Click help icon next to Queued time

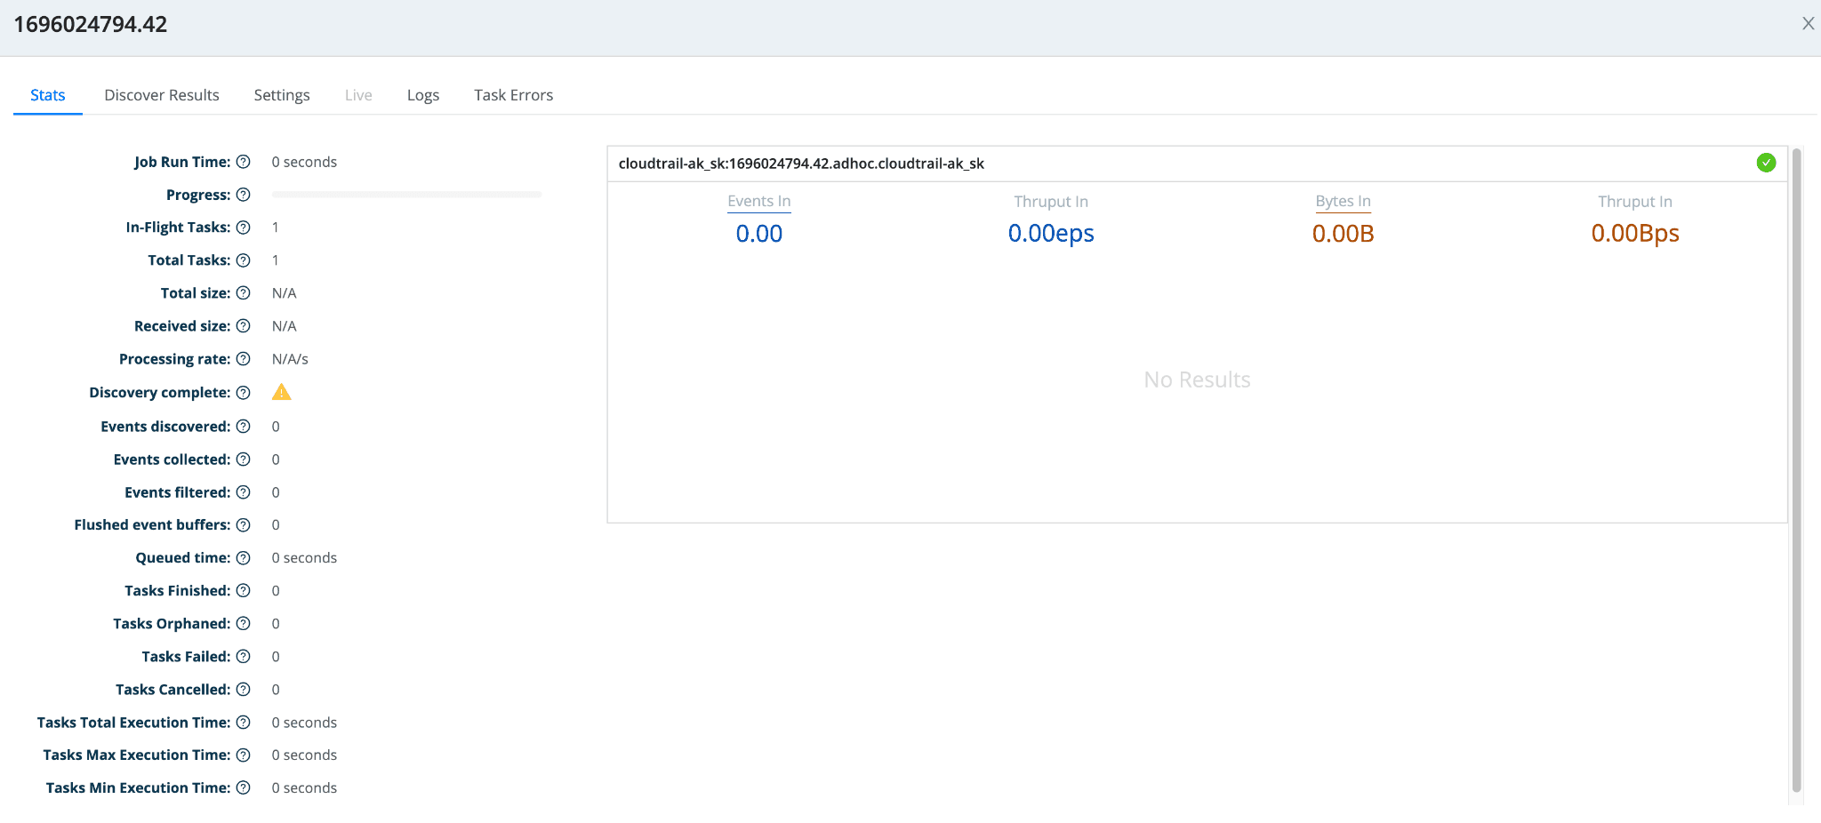(x=243, y=558)
